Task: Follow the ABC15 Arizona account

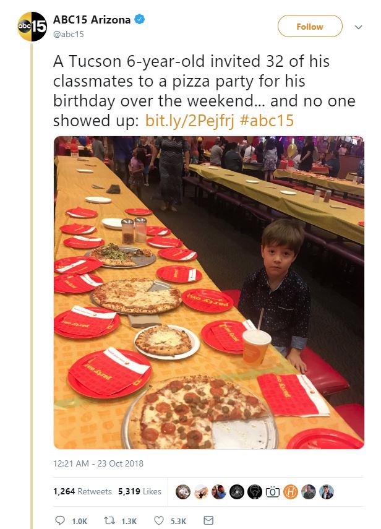Action: click(310, 27)
